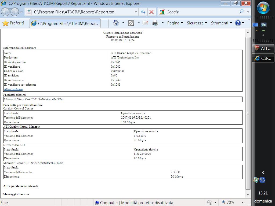Viewport: 275px width, 206px height.
Task: Click the Show Desktop quick launch icon
Action: 255,25
